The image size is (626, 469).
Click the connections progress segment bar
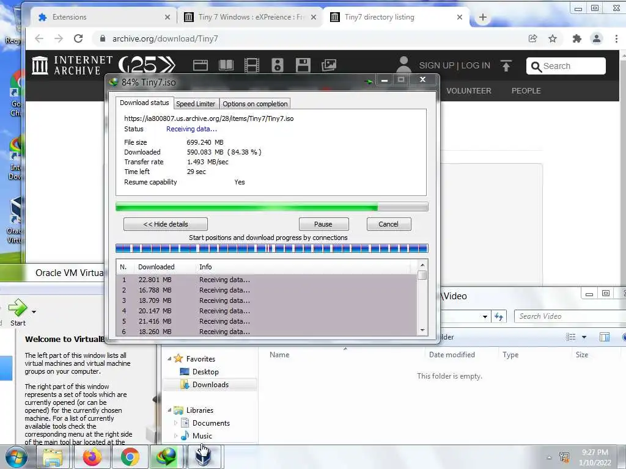272,249
